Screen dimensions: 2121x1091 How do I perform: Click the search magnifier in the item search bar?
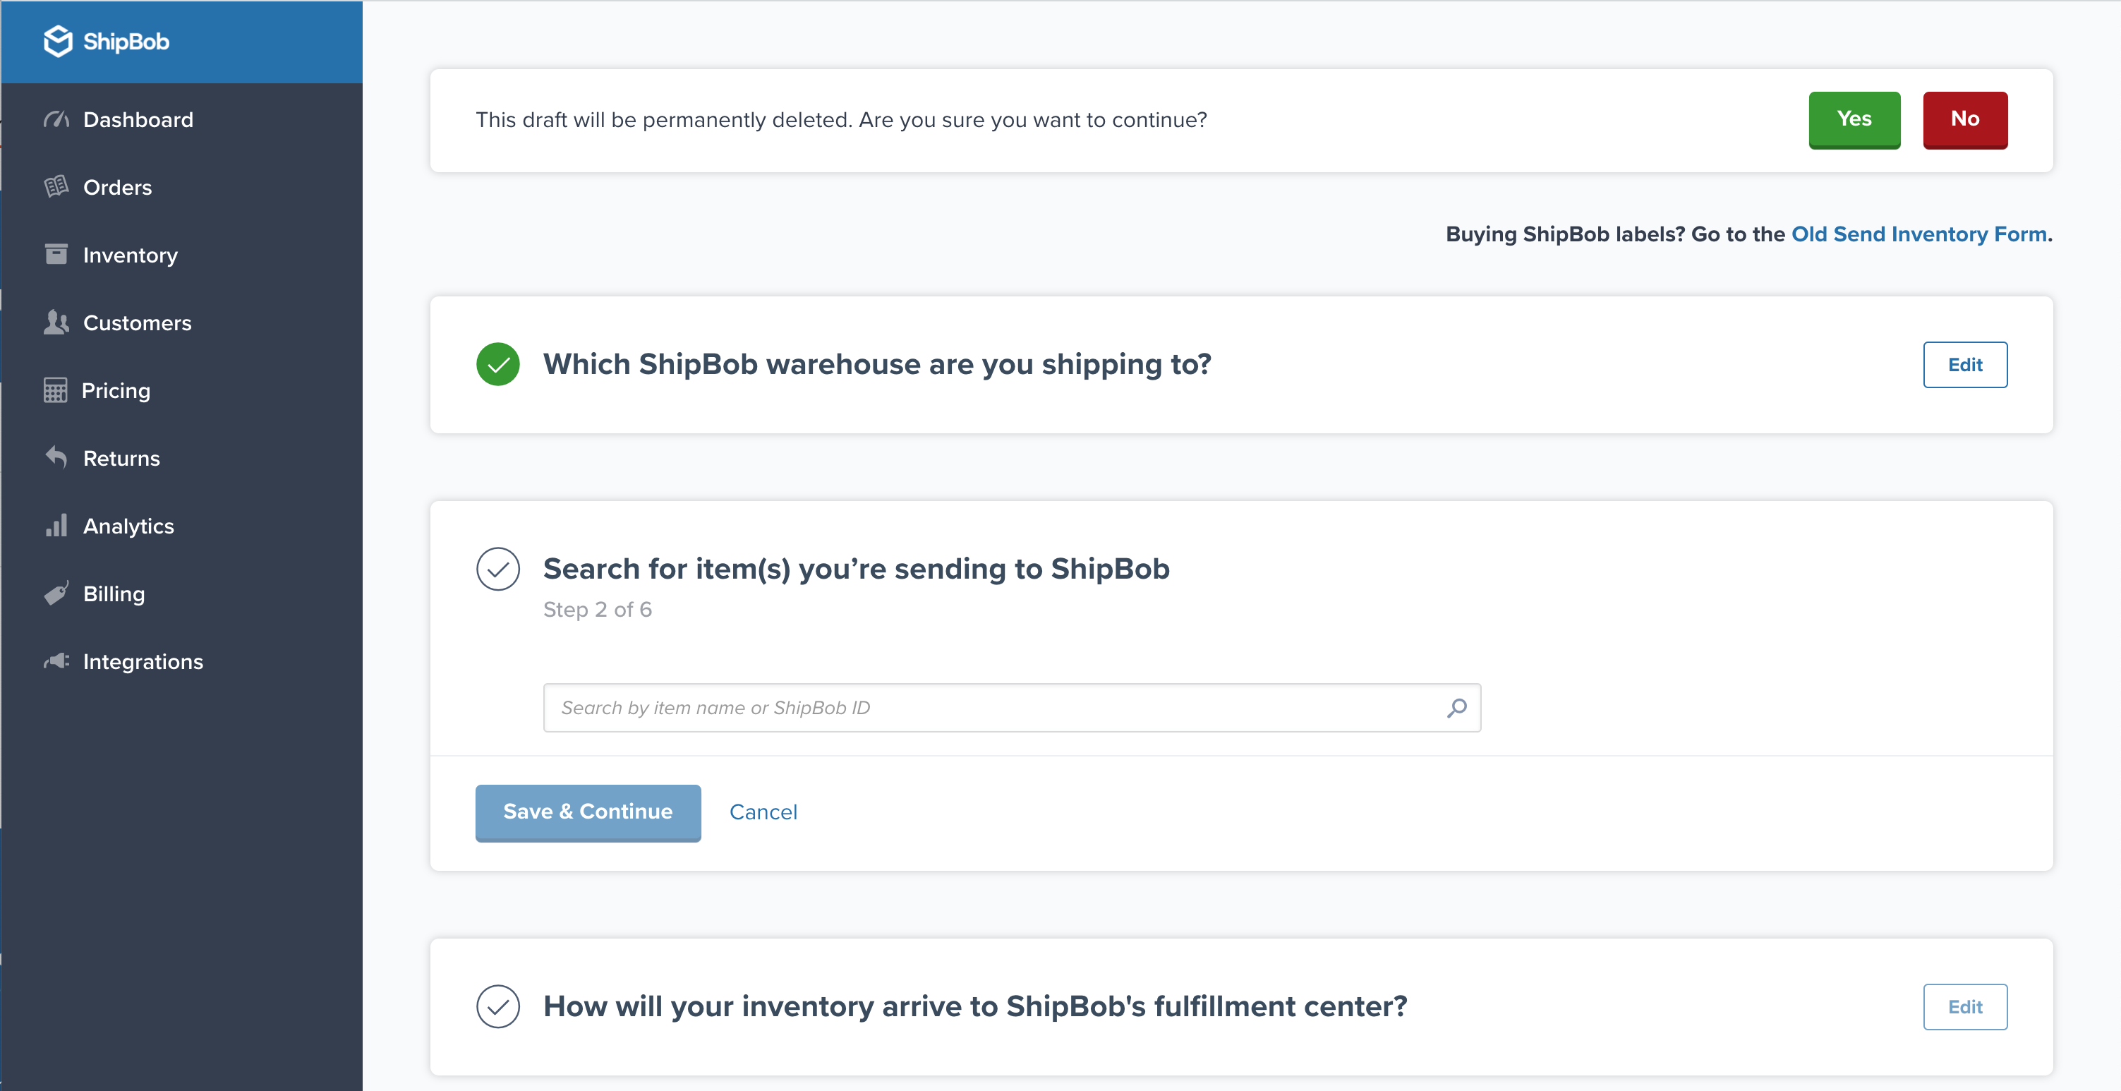(x=1456, y=707)
